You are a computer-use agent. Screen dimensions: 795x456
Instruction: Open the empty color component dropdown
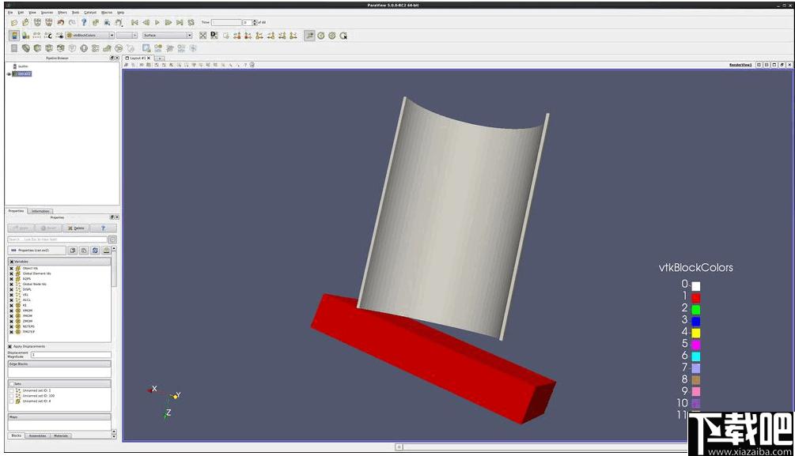pos(127,36)
